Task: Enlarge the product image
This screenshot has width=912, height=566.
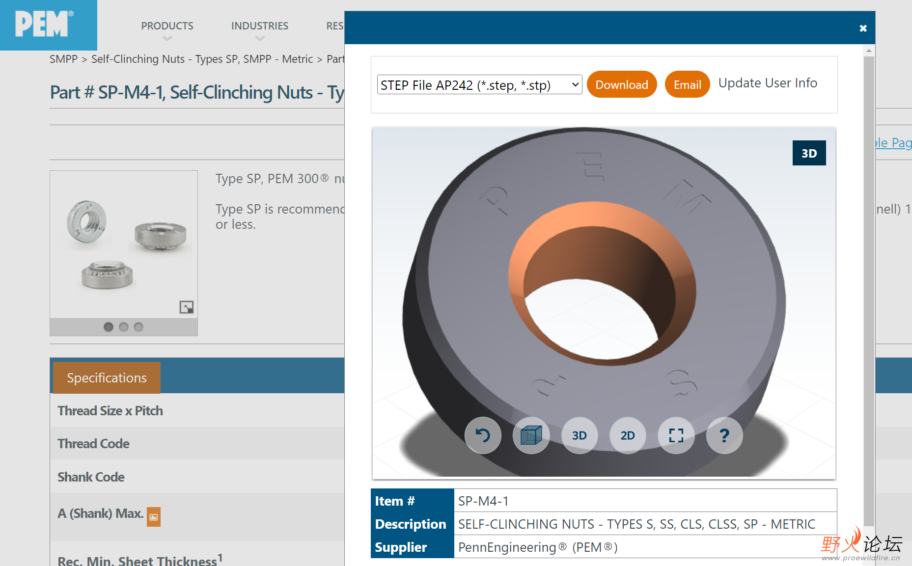Action: tap(187, 307)
